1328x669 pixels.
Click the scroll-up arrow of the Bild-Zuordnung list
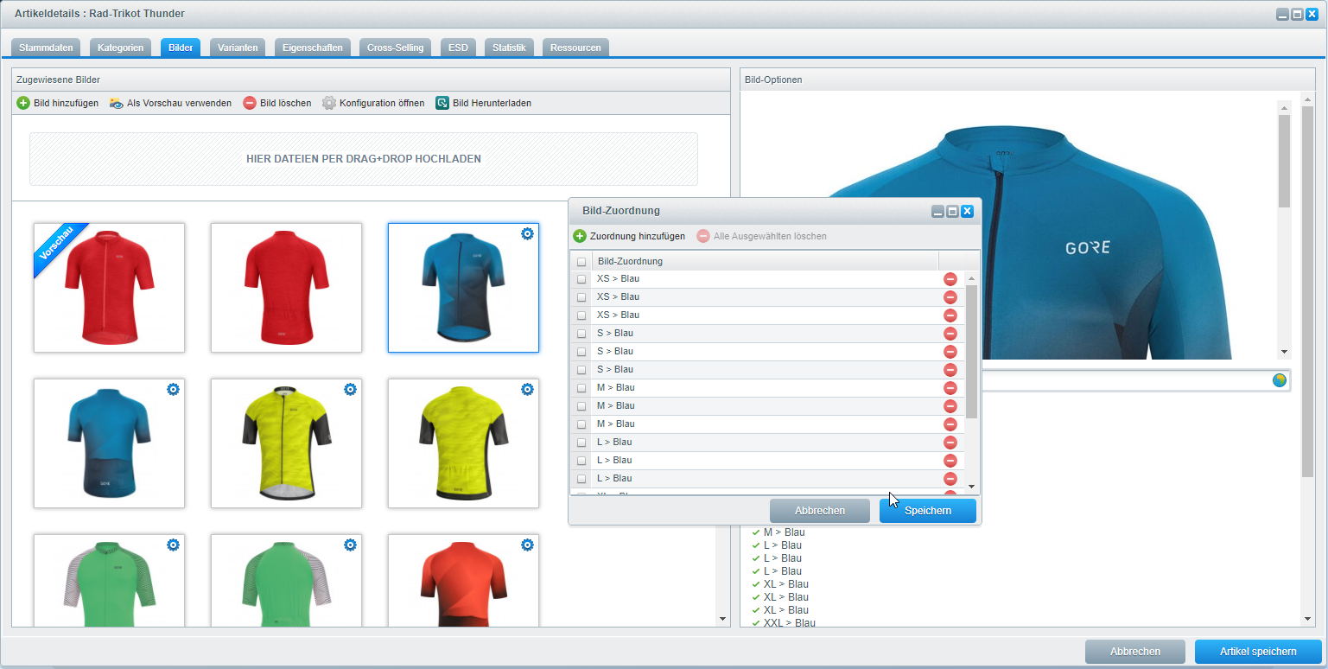[x=971, y=279]
